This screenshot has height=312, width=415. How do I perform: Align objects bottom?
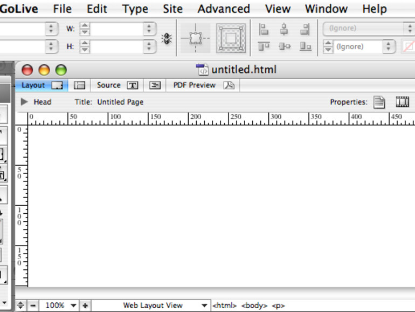pyautogui.click(x=305, y=46)
